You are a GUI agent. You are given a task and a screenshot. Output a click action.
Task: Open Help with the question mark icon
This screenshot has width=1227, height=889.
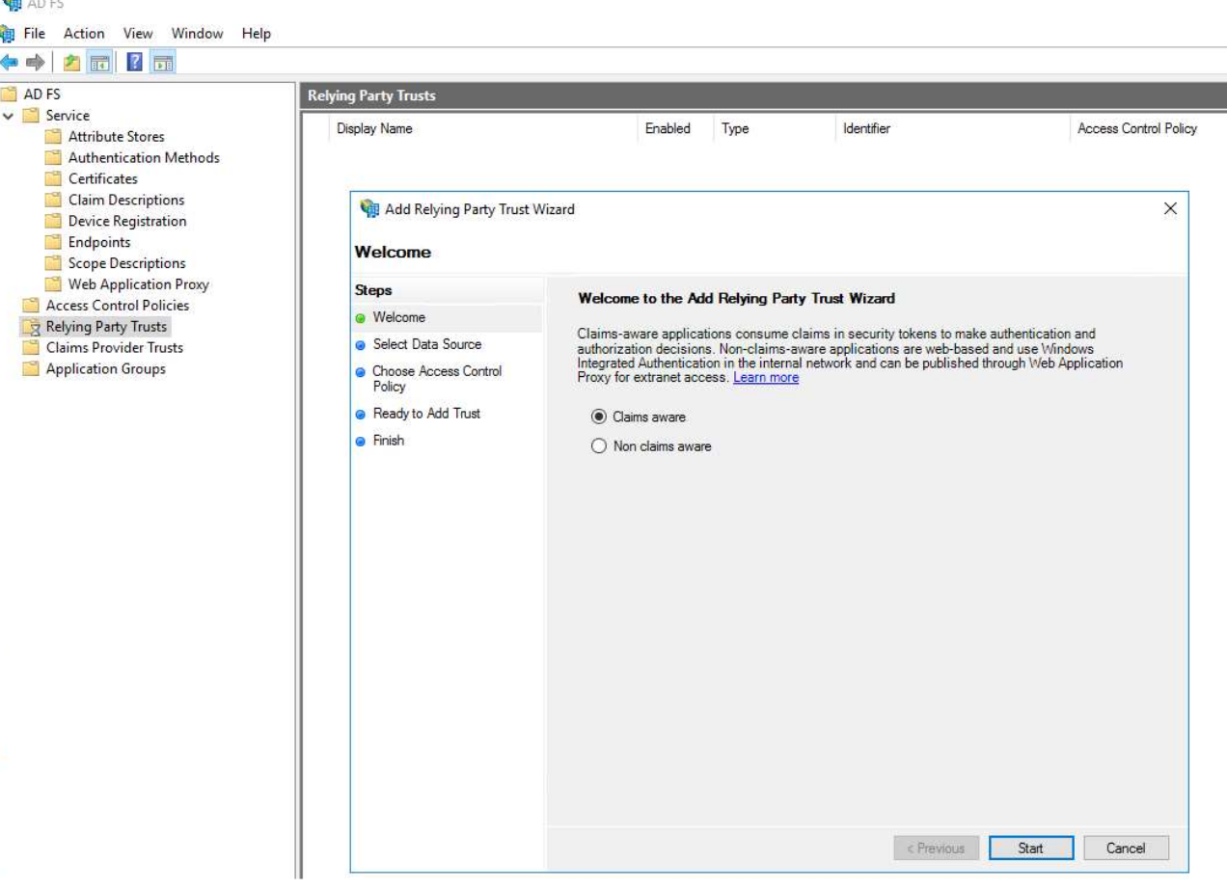click(x=135, y=64)
